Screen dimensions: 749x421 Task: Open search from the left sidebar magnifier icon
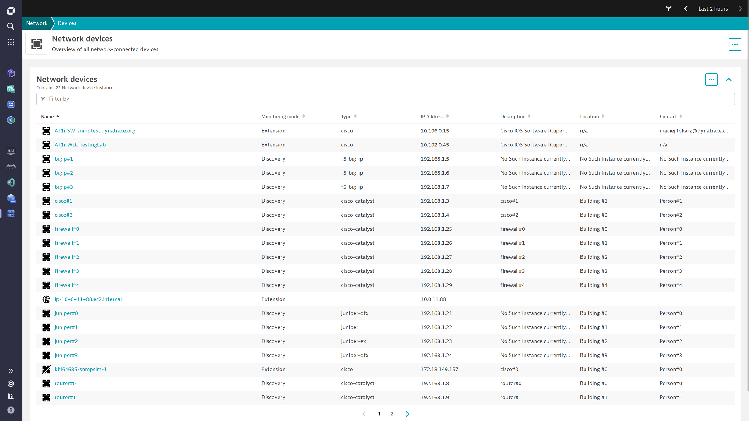(x=11, y=26)
